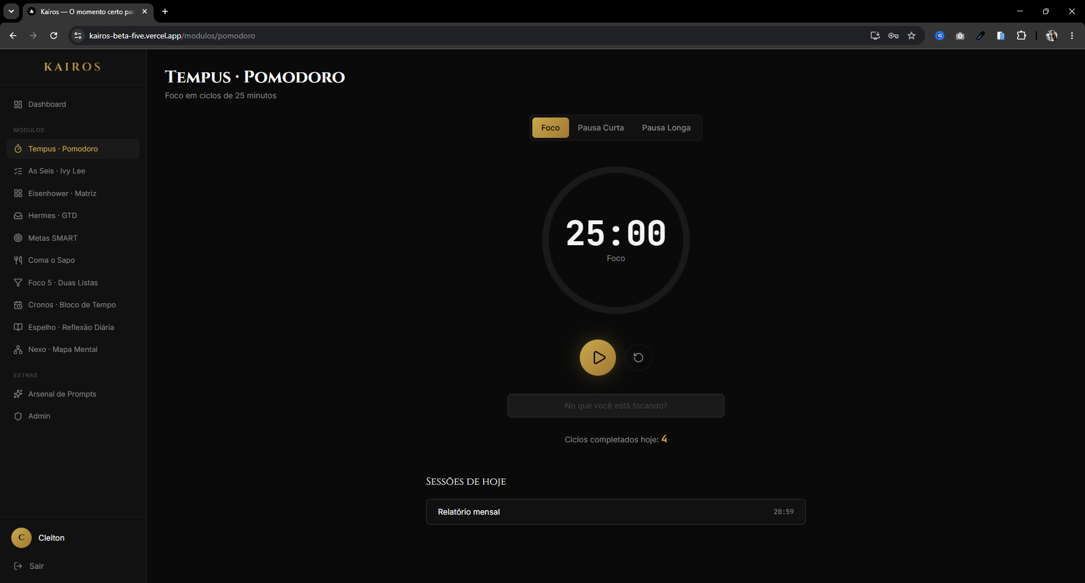Click the Admin shield icon

18,416
